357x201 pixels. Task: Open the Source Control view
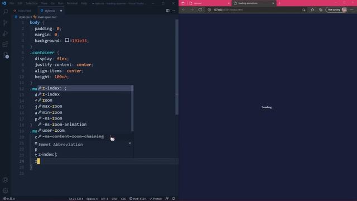6,22
